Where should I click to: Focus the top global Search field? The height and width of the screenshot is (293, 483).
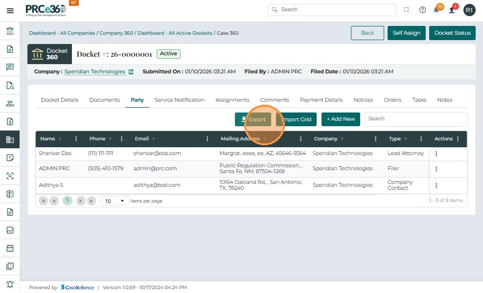[x=332, y=10]
